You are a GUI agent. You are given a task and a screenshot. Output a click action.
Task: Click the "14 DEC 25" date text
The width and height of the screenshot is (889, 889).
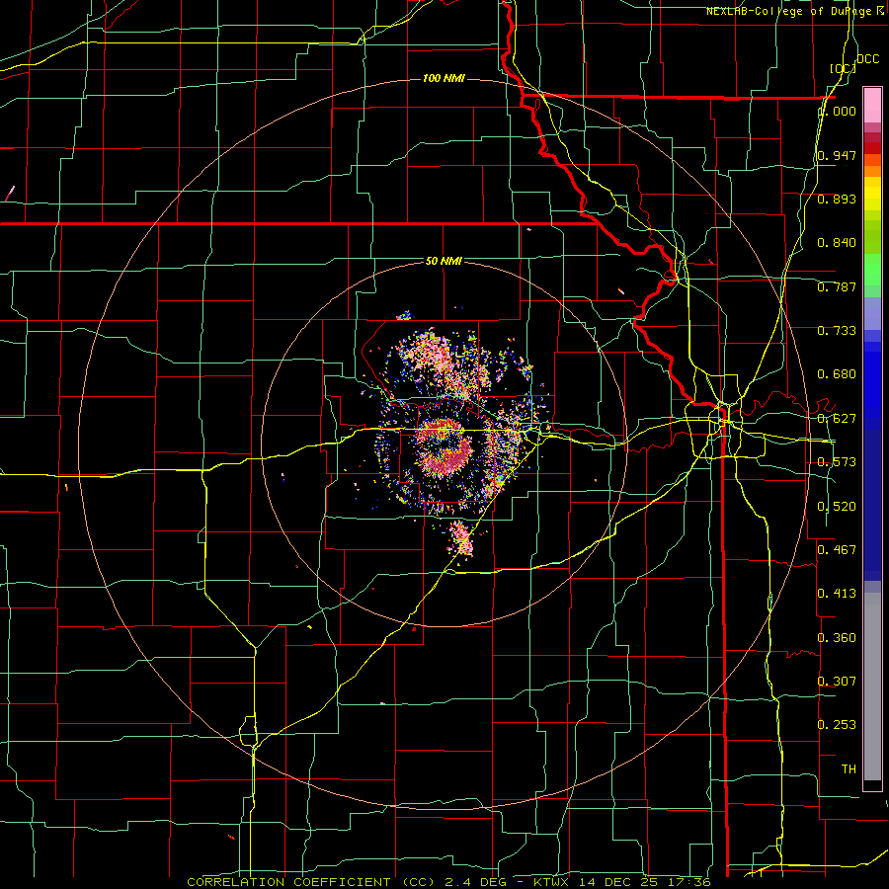(x=618, y=882)
